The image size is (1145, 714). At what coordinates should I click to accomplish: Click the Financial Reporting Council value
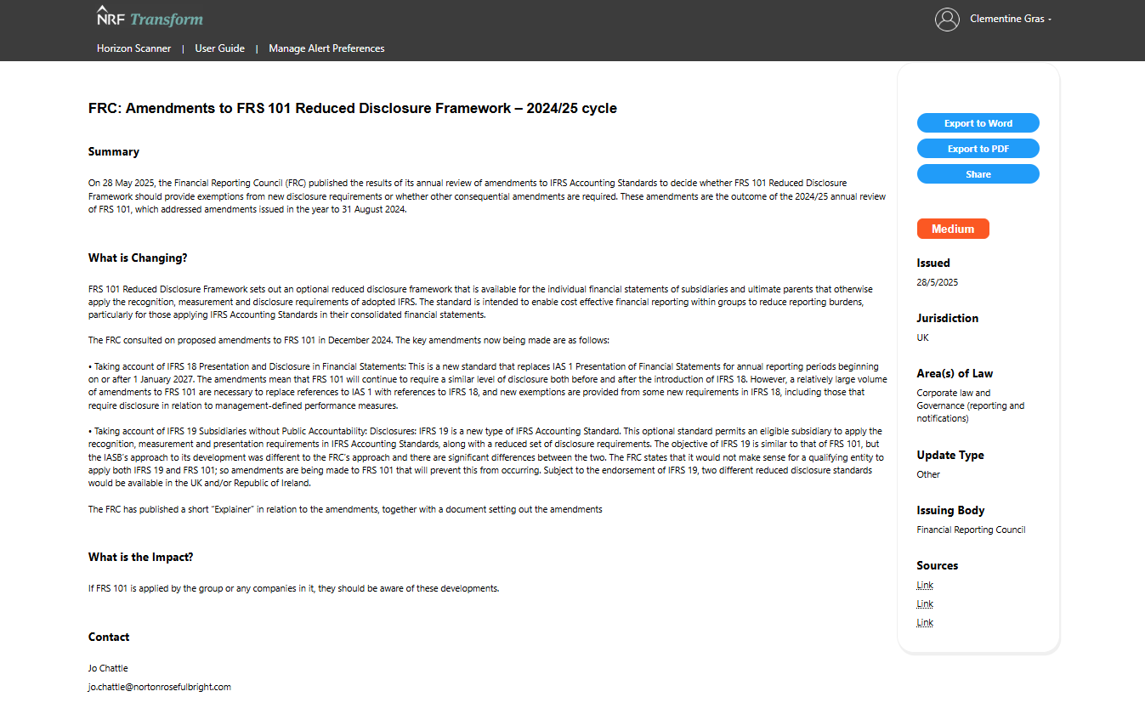point(971,530)
